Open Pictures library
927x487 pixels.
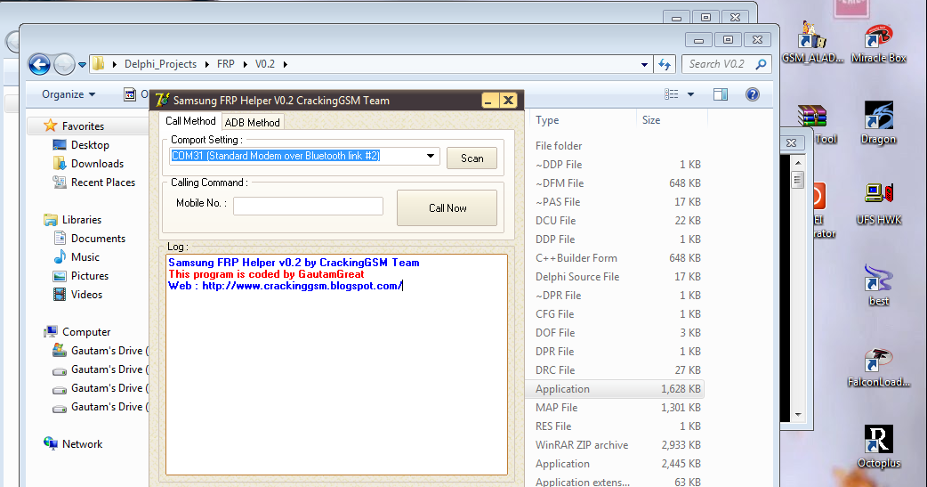(x=89, y=276)
